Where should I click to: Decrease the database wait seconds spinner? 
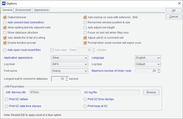click(x=67, y=80)
